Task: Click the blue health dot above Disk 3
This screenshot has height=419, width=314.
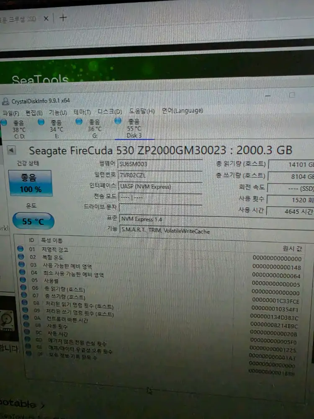Action: (118, 121)
